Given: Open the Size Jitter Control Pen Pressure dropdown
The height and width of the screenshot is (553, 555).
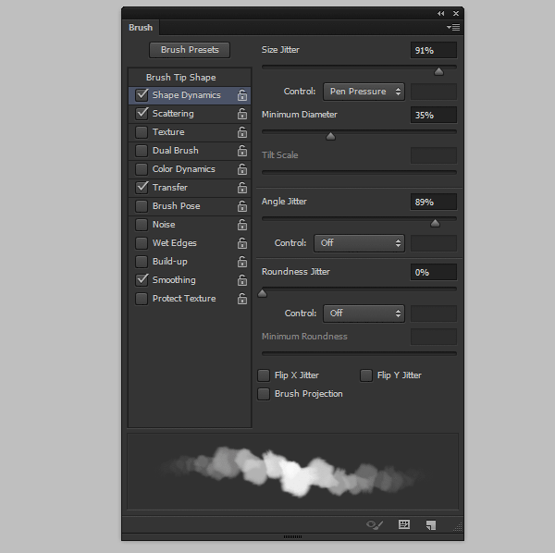Looking at the screenshot, I should pyautogui.click(x=364, y=92).
